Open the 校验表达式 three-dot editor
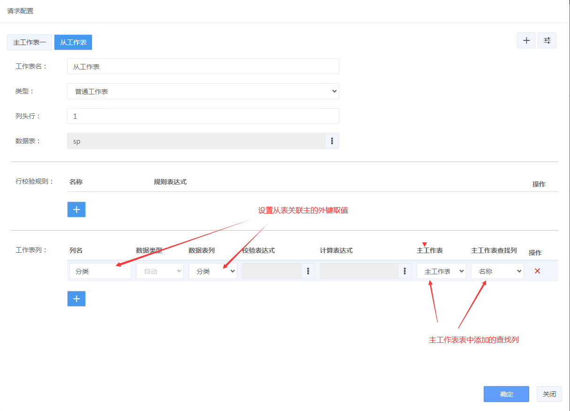Image resolution: width=570 pixels, height=411 pixels. pos(308,271)
